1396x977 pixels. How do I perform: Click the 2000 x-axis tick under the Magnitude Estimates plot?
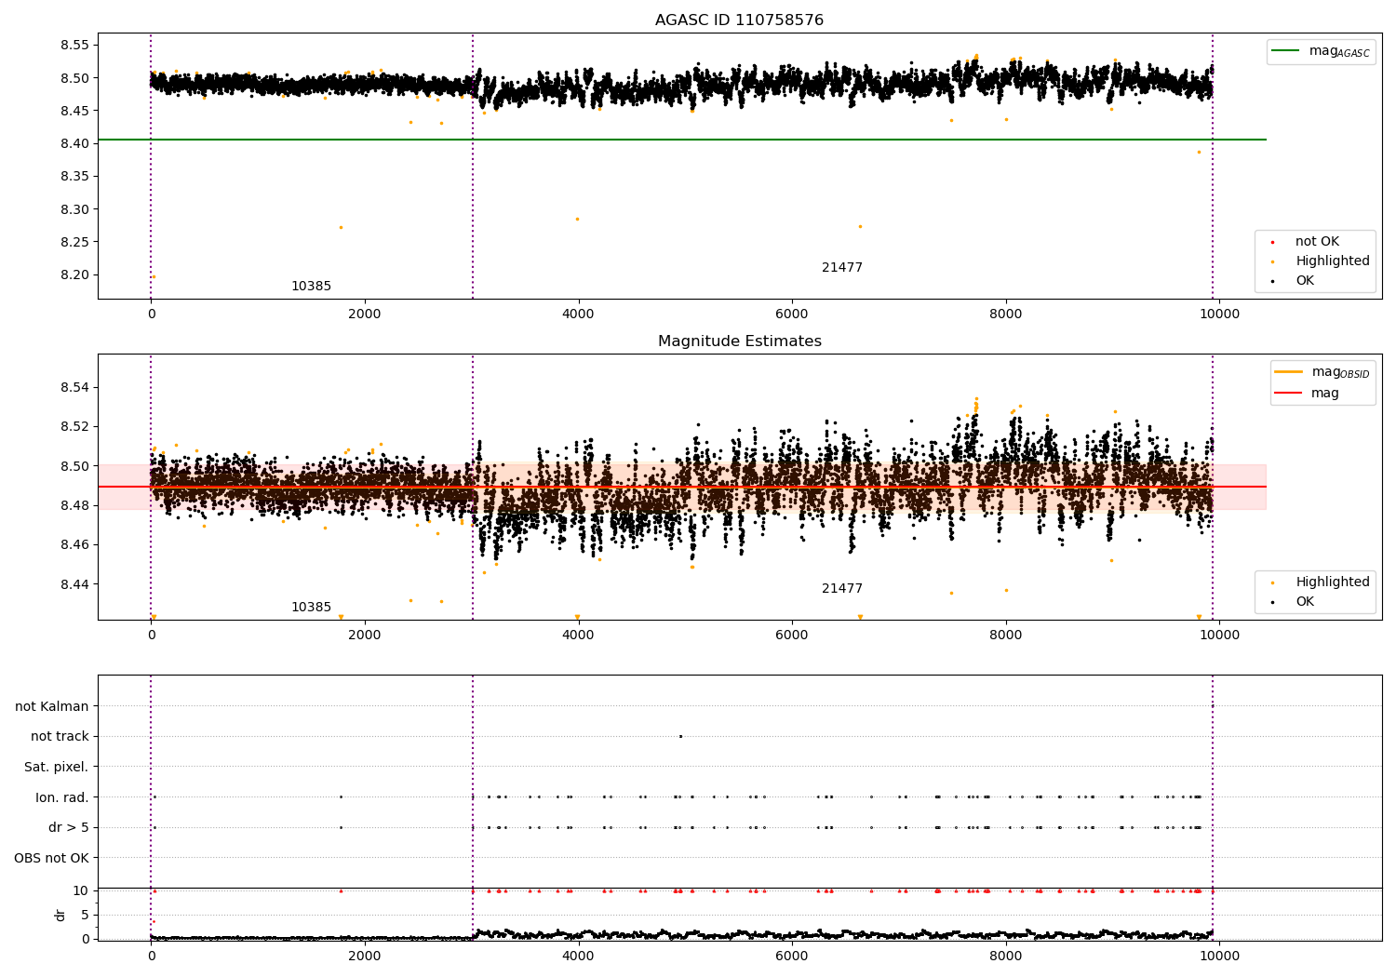pos(365,636)
